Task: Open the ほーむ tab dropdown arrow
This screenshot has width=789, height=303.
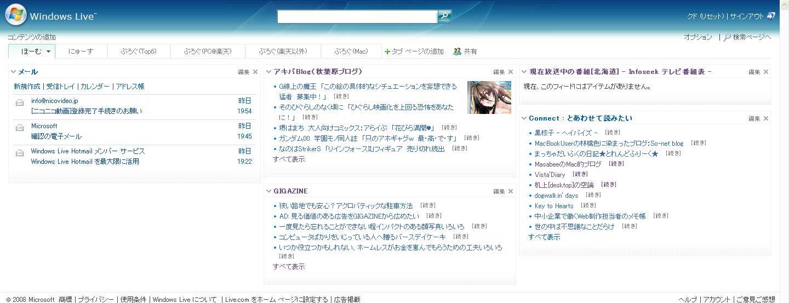Action: click(49, 52)
